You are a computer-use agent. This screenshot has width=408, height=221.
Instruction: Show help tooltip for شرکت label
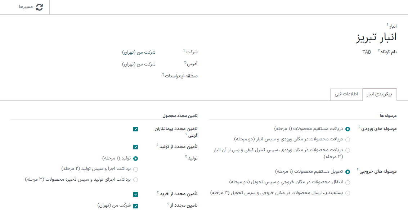(184, 50)
